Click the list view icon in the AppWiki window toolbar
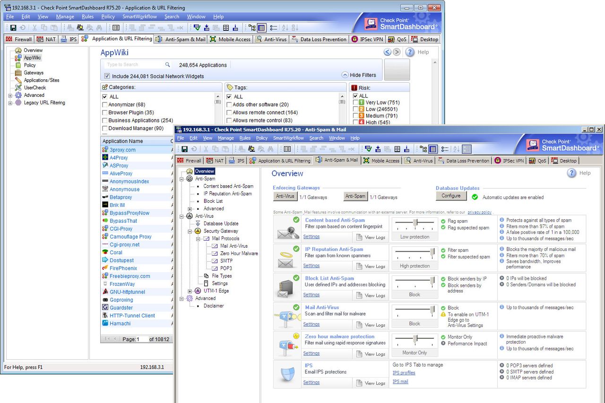 (x=115, y=28)
